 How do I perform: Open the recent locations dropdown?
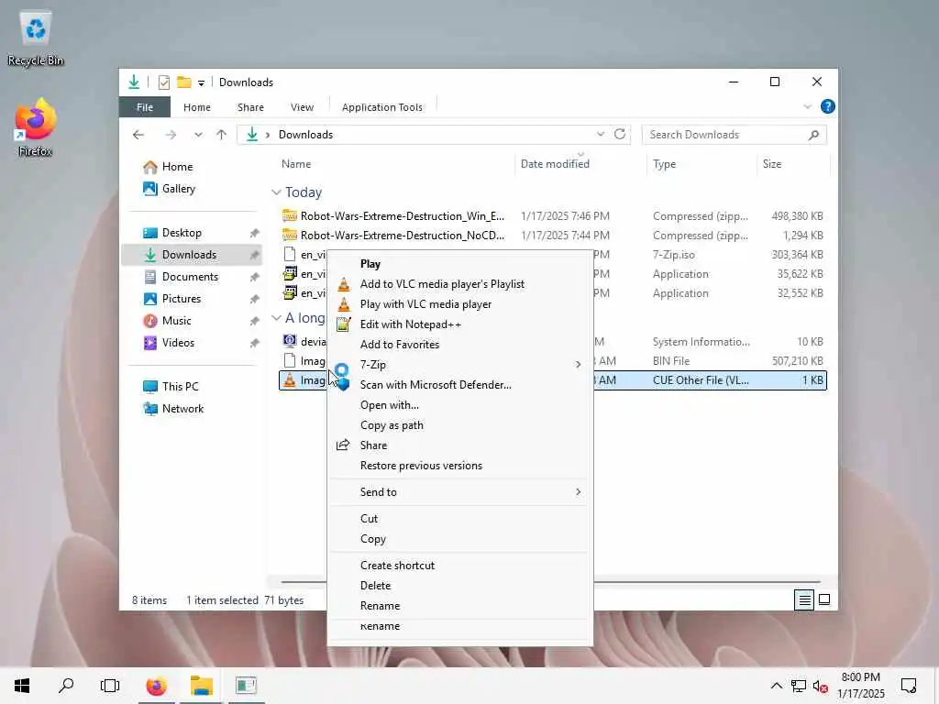[198, 135]
